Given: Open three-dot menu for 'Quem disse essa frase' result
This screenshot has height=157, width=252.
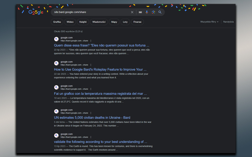Looking at the screenshot, I should coord(91,41).
